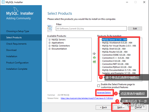
Task: Expand the Documentation tree node
Action: point(49,49)
